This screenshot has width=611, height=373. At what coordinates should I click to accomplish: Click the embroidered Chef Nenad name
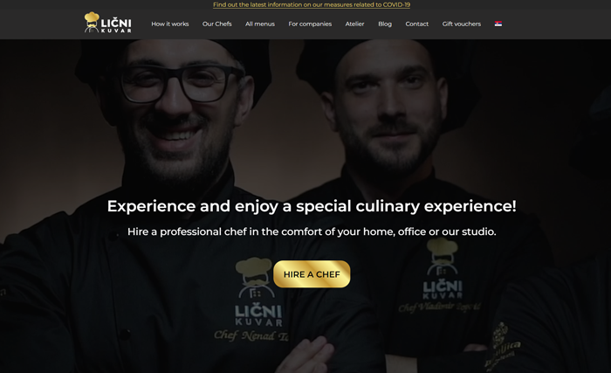pos(251,335)
